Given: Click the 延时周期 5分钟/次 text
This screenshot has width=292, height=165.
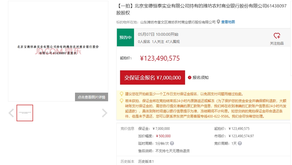Looking at the screenshot, I should coord(153,143).
